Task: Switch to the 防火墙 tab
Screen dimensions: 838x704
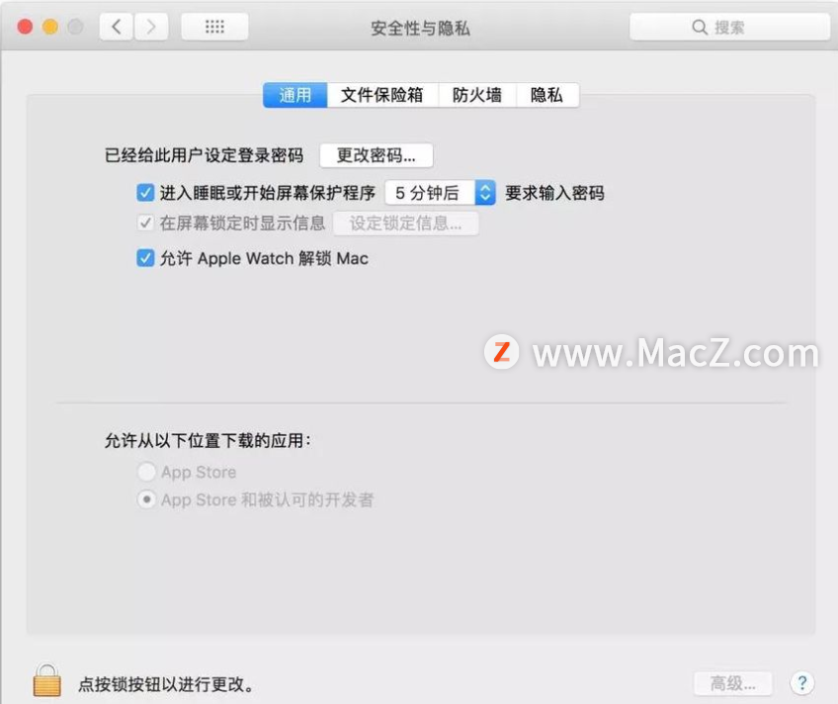Action: point(477,95)
